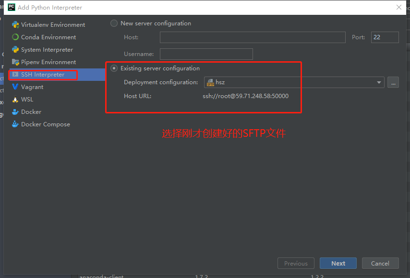Click the Host URL label
Screen dimensions: 410x278
click(137, 96)
